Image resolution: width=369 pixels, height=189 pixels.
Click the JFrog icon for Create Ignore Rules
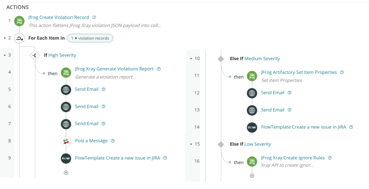(x=252, y=161)
